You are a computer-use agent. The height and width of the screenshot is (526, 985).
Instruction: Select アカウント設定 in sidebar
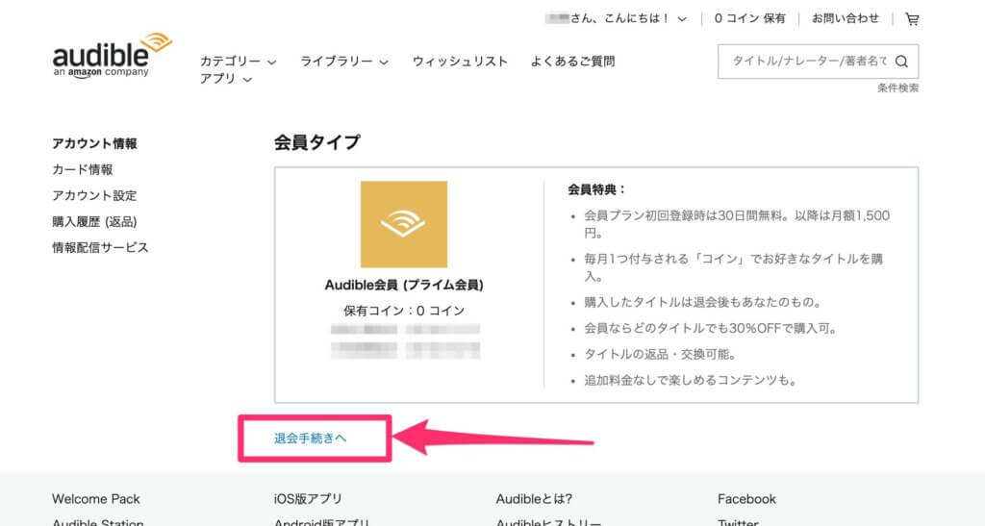click(94, 195)
